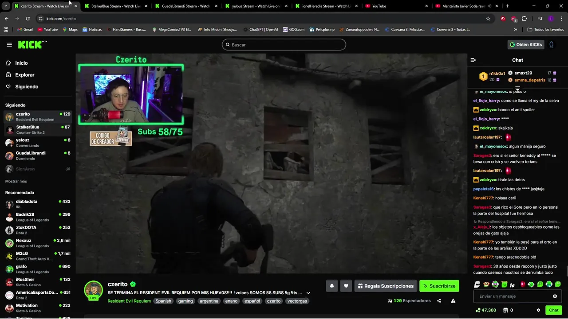Insert the praying hands emote

[513, 284]
